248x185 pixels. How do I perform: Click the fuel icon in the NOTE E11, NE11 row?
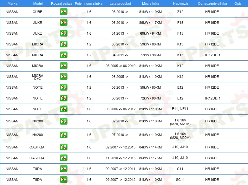(63, 109)
